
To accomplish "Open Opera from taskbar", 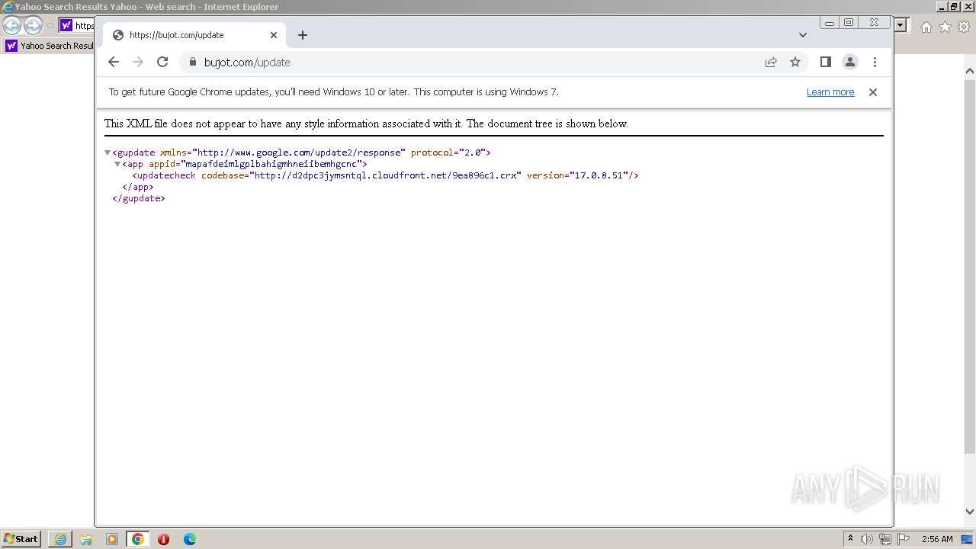I will pyautogui.click(x=164, y=539).
